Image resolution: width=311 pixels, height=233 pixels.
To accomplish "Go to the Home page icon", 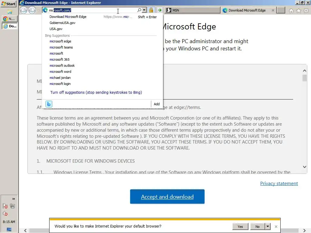I will [x=291, y=11].
